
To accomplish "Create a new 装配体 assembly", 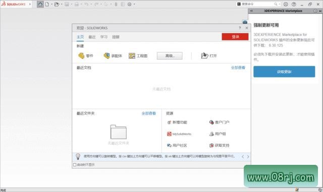I will (x=113, y=56).
